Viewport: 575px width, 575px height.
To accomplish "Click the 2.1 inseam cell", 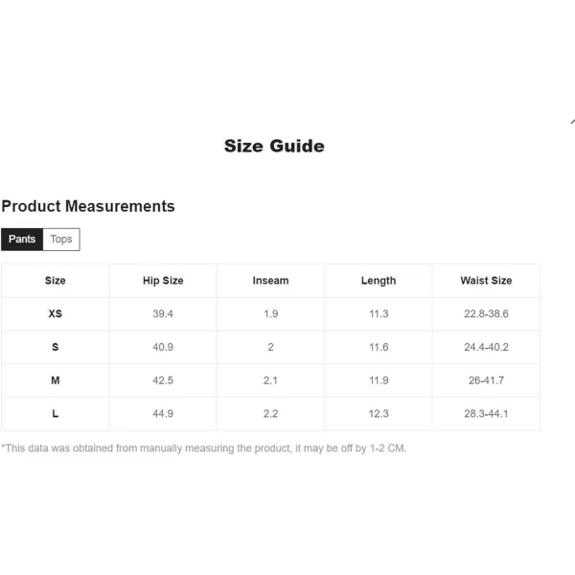I will coord(270,380).
